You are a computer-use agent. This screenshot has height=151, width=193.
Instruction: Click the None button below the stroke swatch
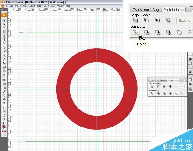(x=6, y=131)
